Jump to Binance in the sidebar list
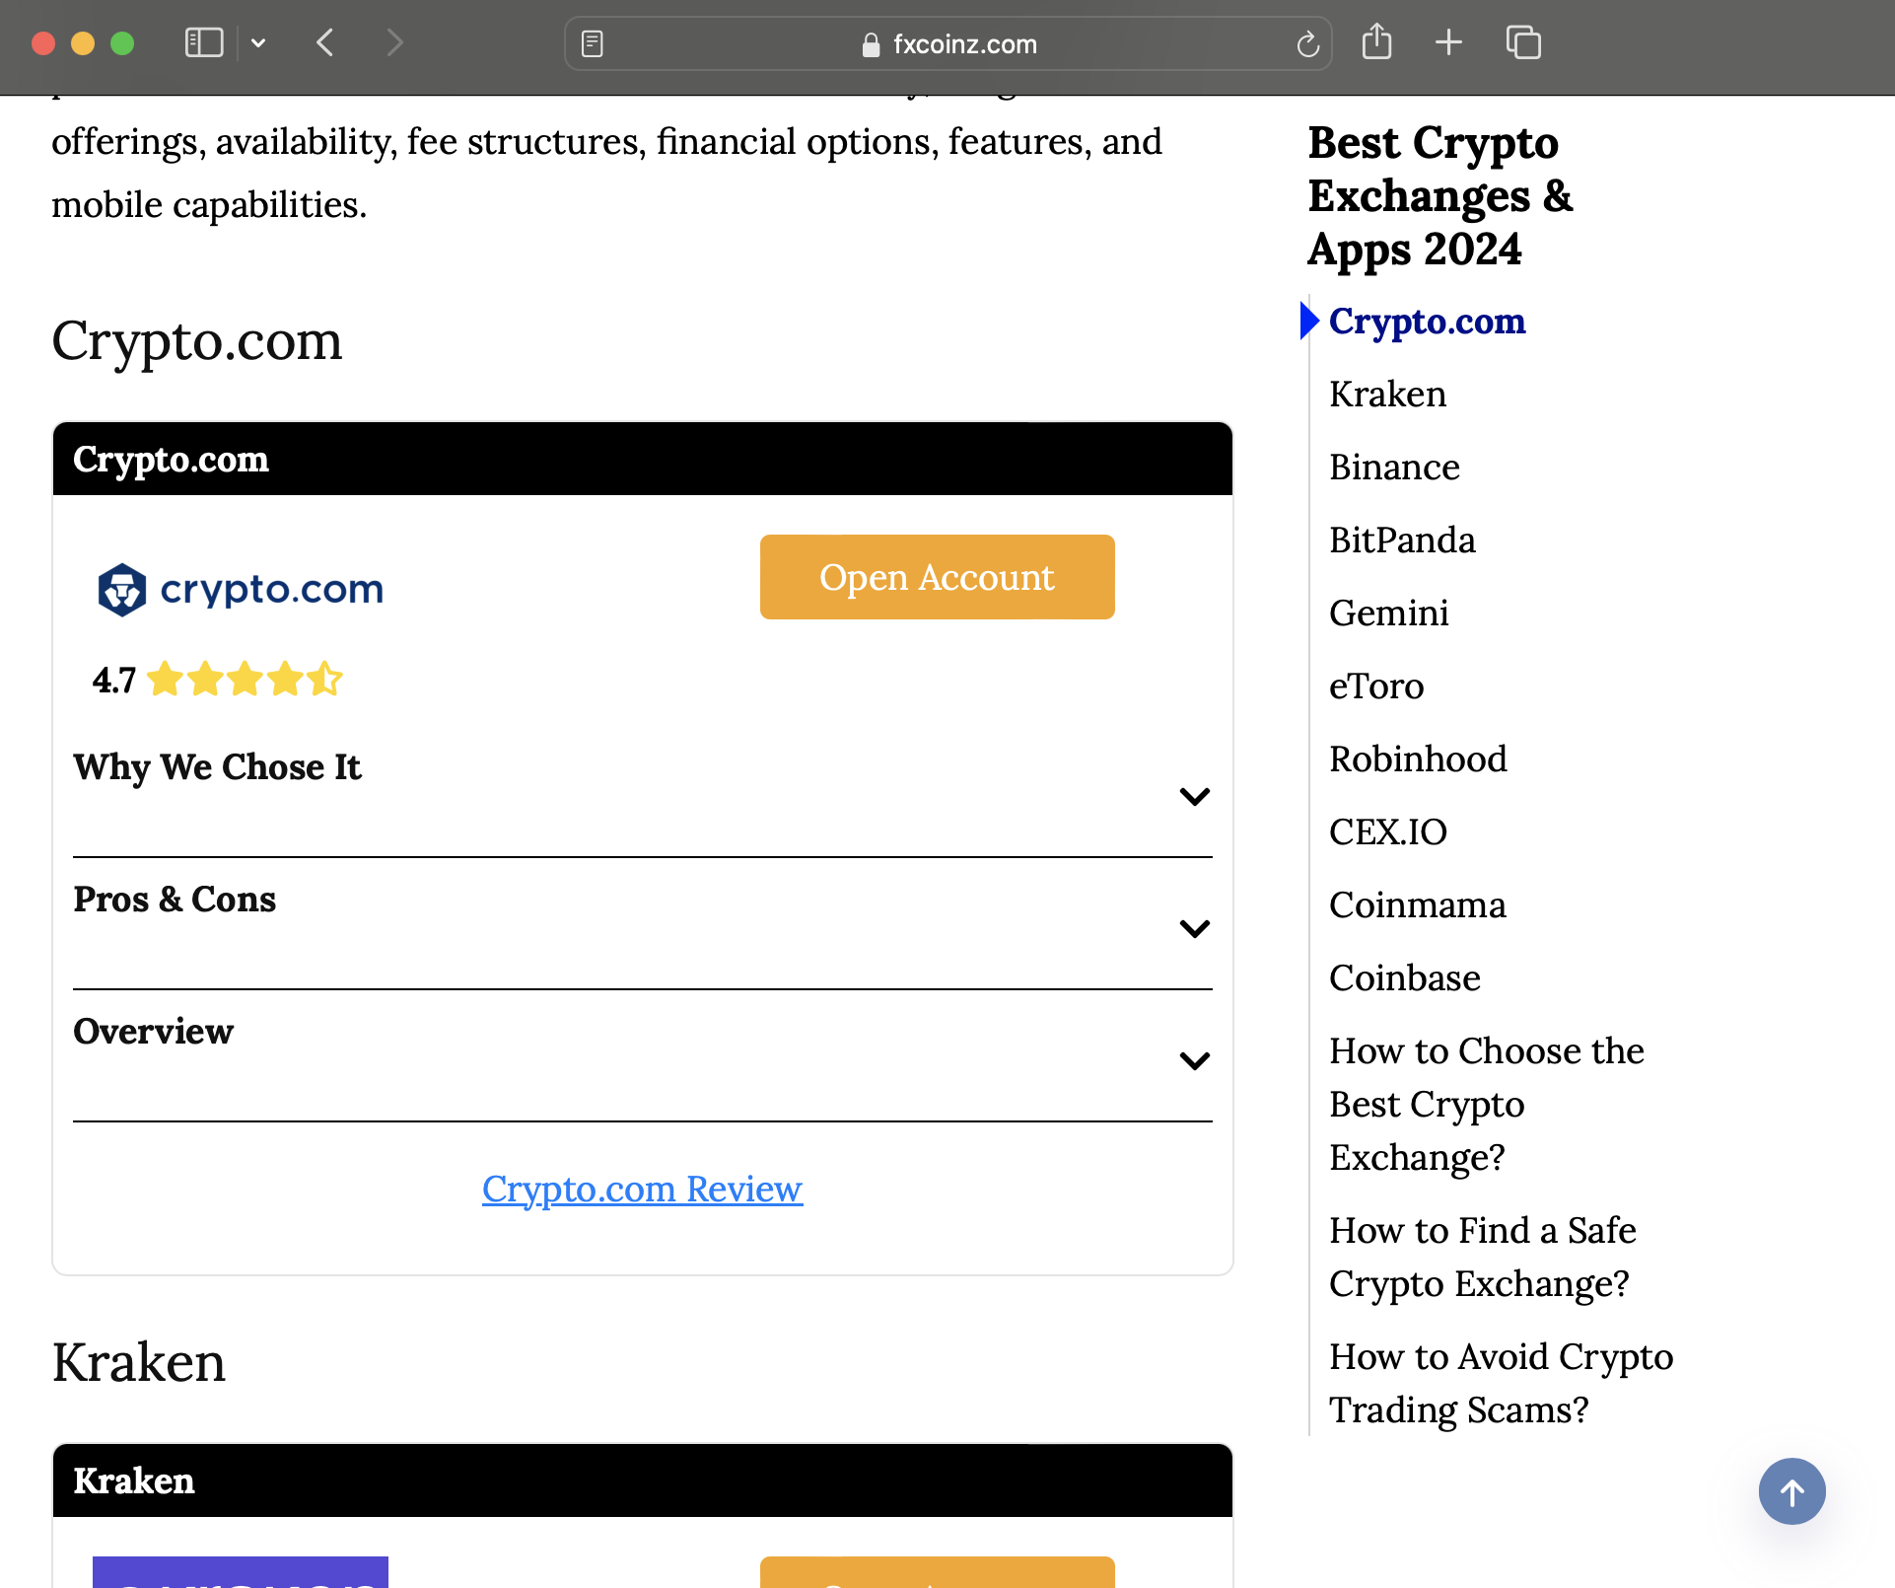The height and width of the screenshot is (1588, 1895). point(1394,467)
